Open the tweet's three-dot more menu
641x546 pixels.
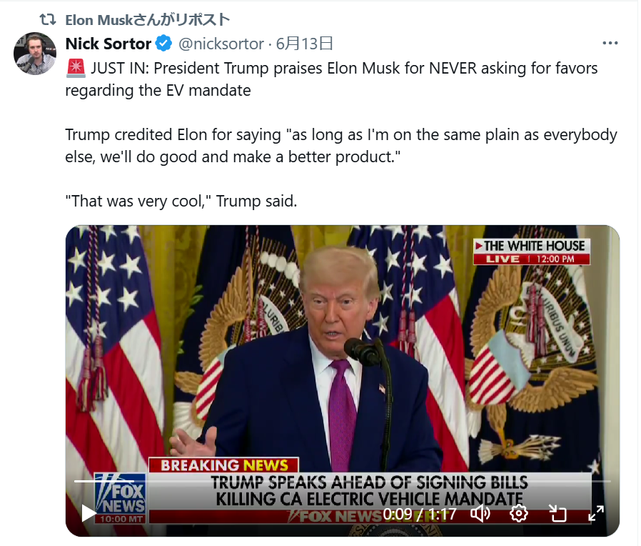(x=610, y=43)
